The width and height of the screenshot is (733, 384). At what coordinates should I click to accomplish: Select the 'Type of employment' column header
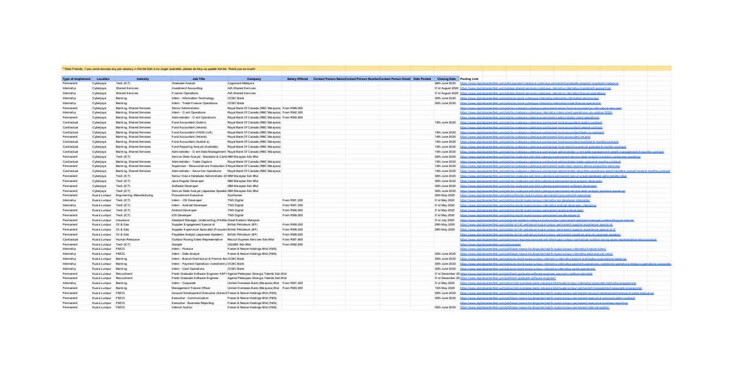point(76,79)
